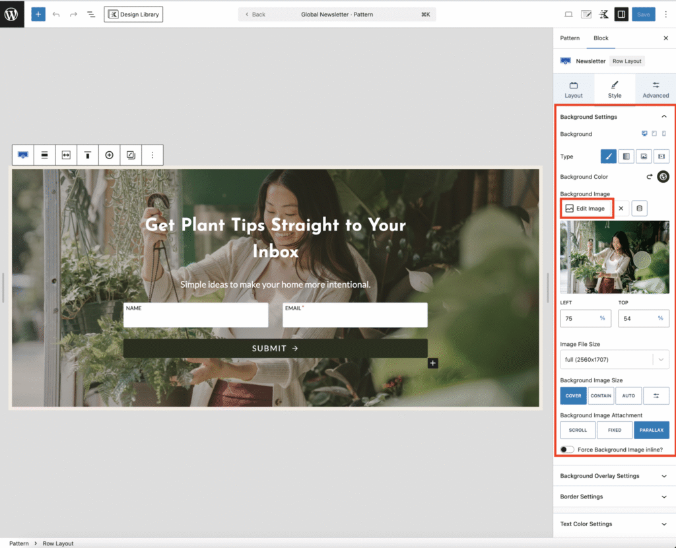This screenshot has width=676, height=548.
Task: Open block inserter with plus icon
Action: click(38, 14)
